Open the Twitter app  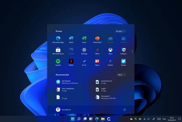(123, 62)
